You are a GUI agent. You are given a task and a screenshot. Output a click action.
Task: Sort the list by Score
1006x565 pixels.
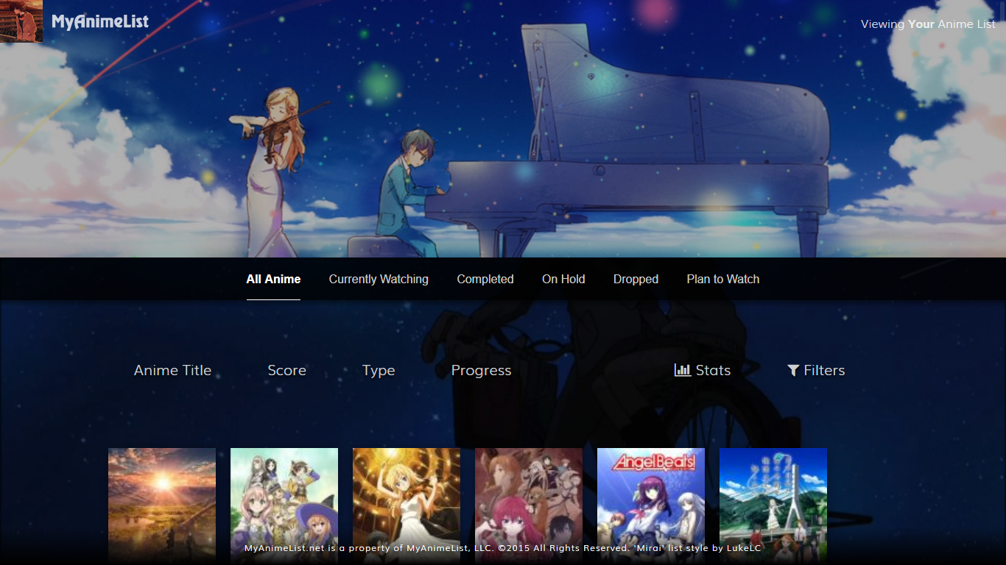286,371
